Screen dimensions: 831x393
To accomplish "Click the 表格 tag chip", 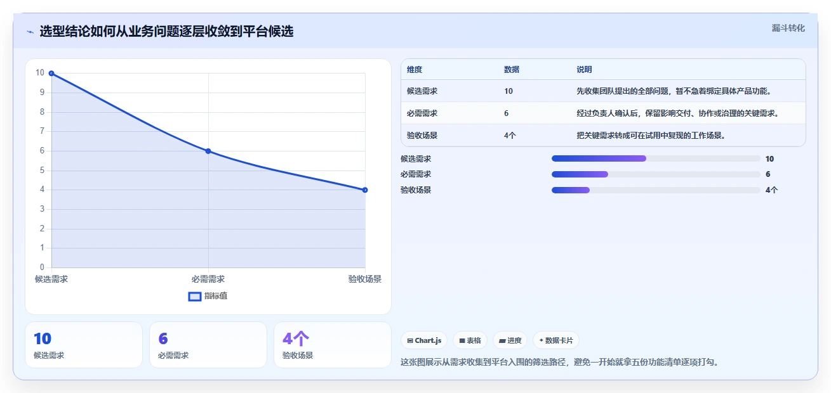I will (470, 340).
